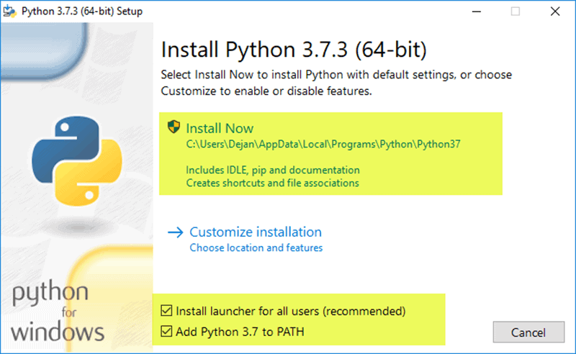Minimize the Python Setup window
This screenshot has width=576, height=354.
[x=475, y=12]
